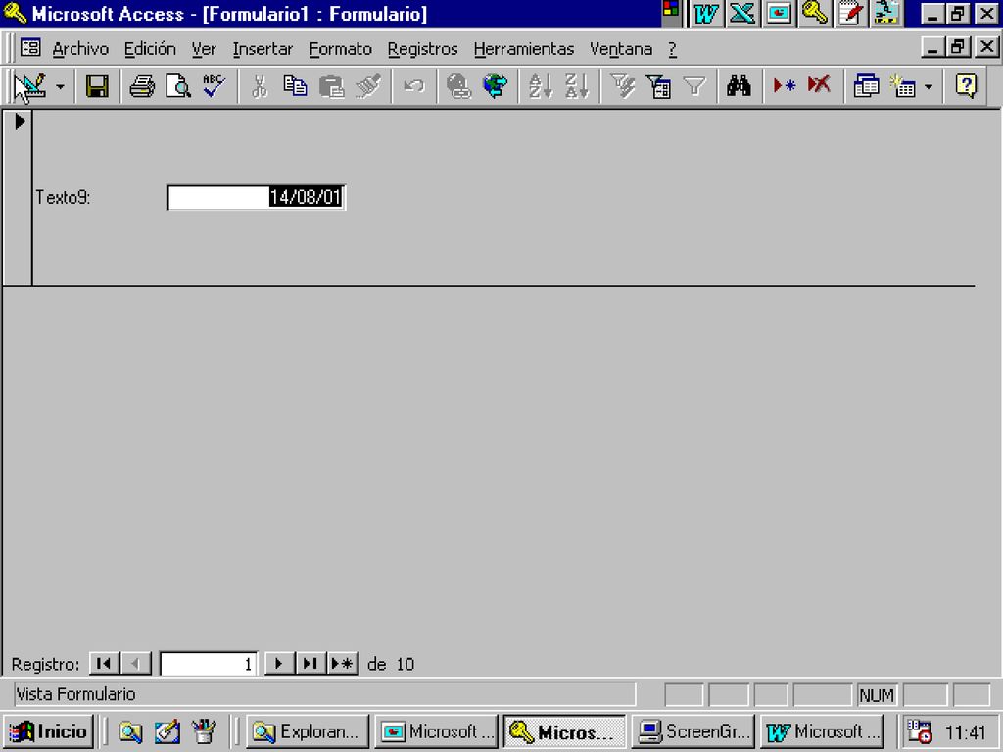Sort ascending A to Z
This screenshot has height=752, width=1003.
[x=541, y=86]
